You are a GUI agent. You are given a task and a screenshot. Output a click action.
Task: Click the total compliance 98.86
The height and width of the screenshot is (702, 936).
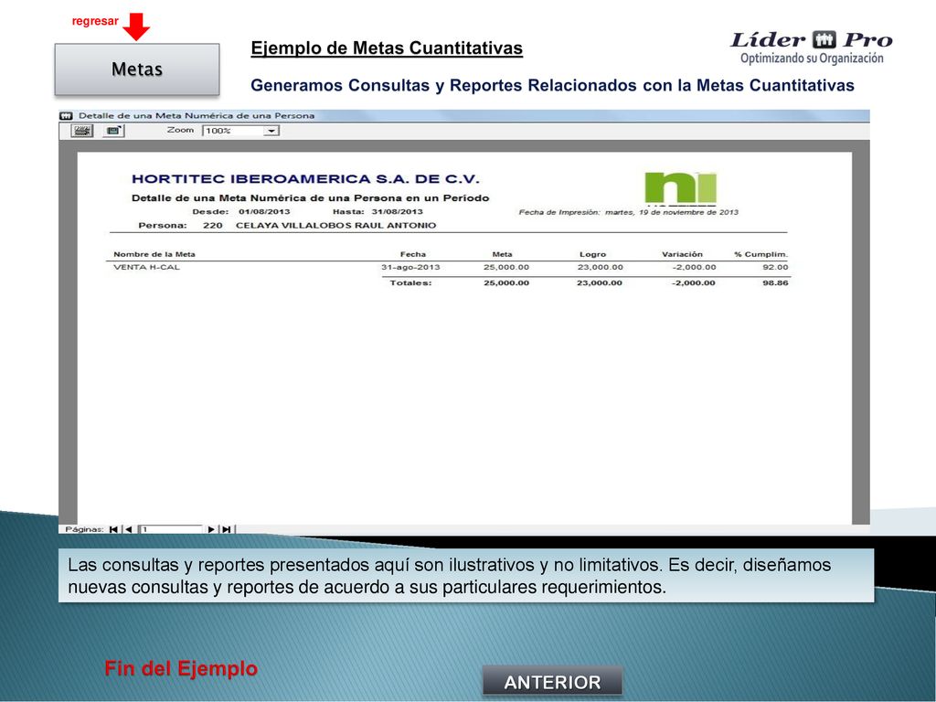click(775, 283)
